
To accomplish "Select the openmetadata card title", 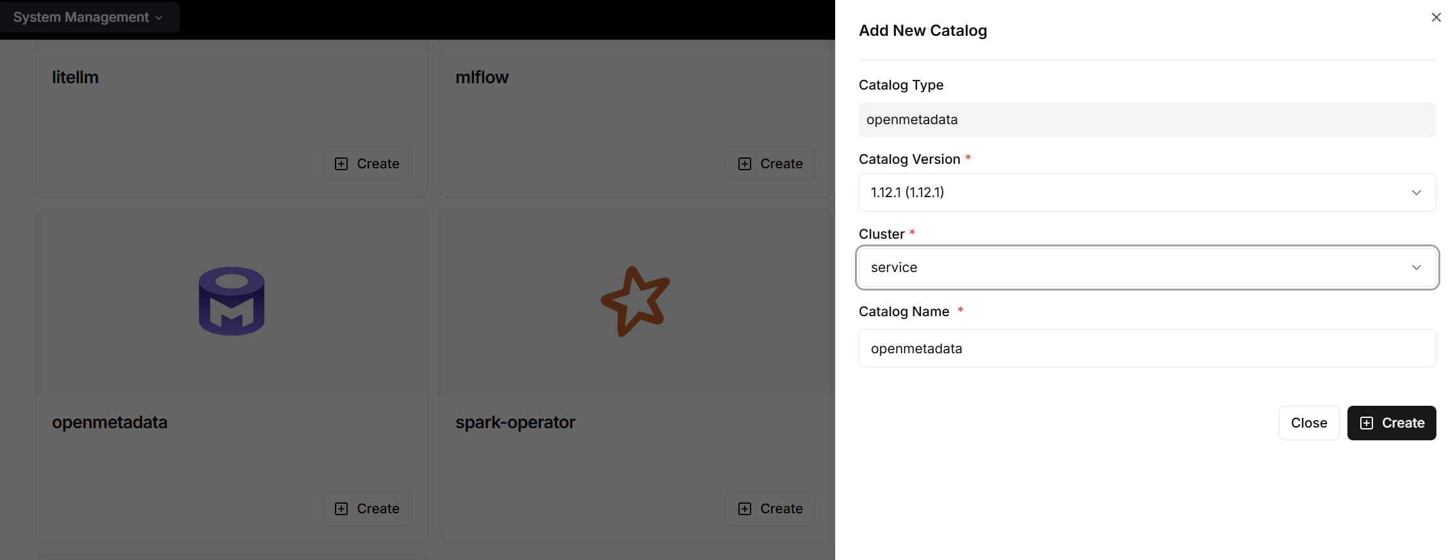I will (110, 422).
